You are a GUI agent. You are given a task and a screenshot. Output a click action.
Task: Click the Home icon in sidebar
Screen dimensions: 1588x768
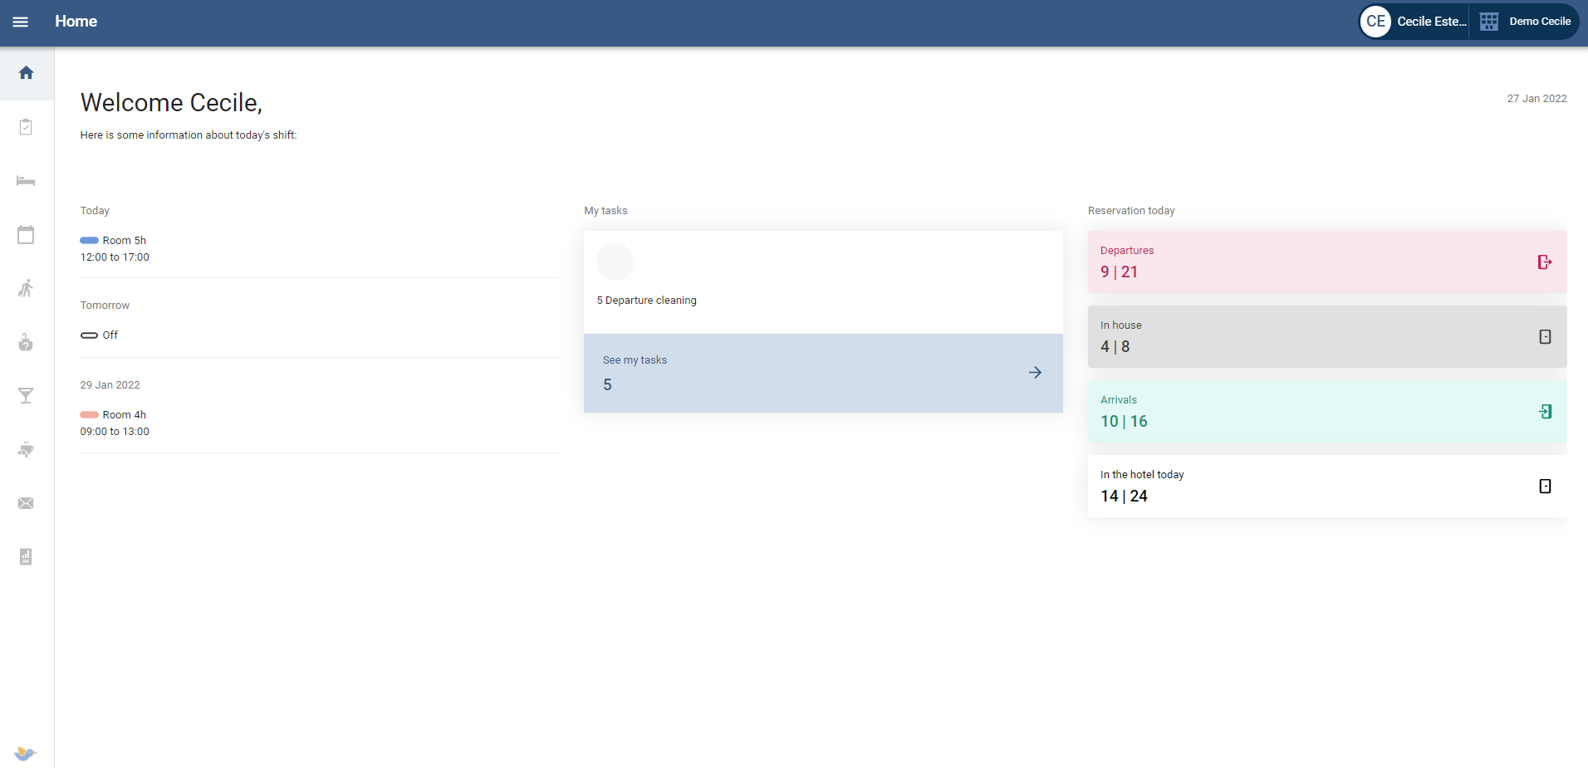[x=27, y=73]
